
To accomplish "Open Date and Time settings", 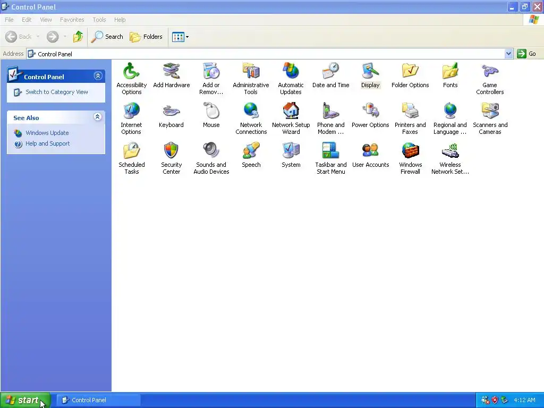I will [x=330, y=75].
